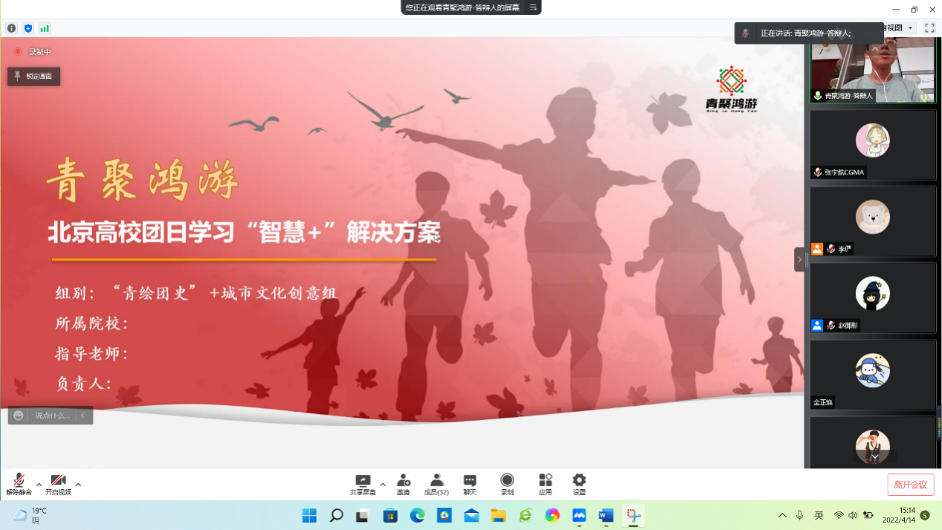Open meeting settings (设置) gear

579,484
